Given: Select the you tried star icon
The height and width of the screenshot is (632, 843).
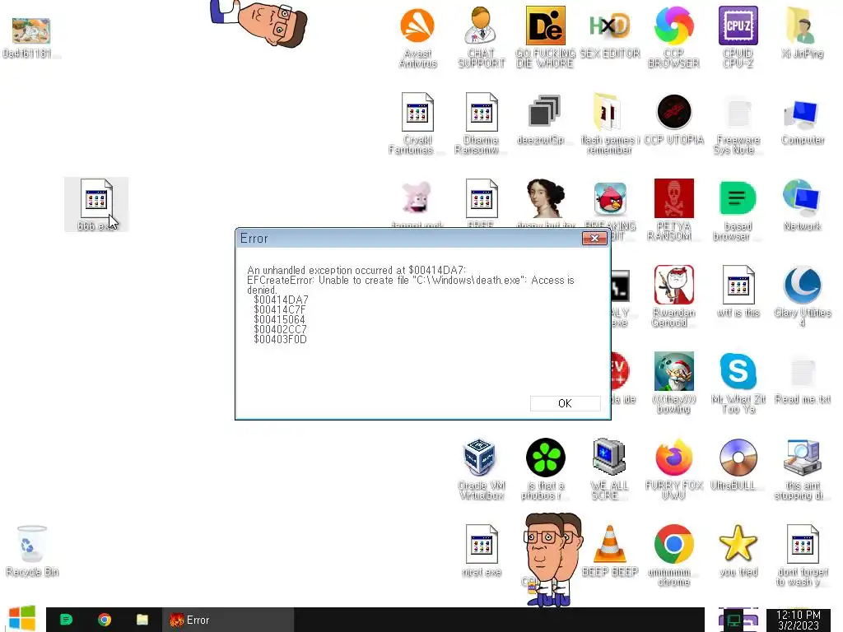Looking at the screenshot, I should click(738, 551).
